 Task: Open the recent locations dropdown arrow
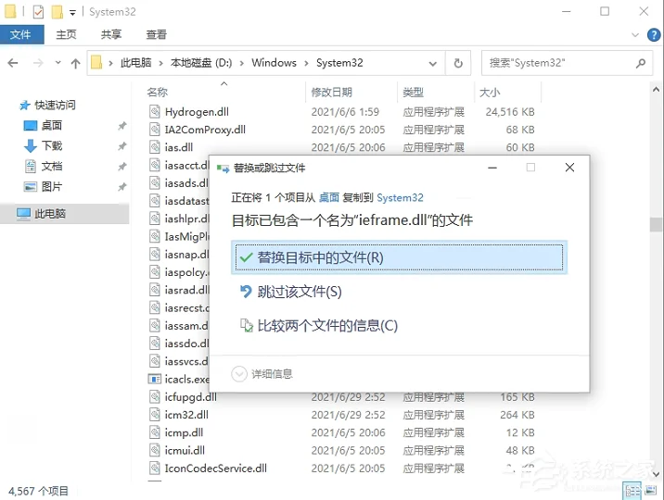(x=58, y=63)
